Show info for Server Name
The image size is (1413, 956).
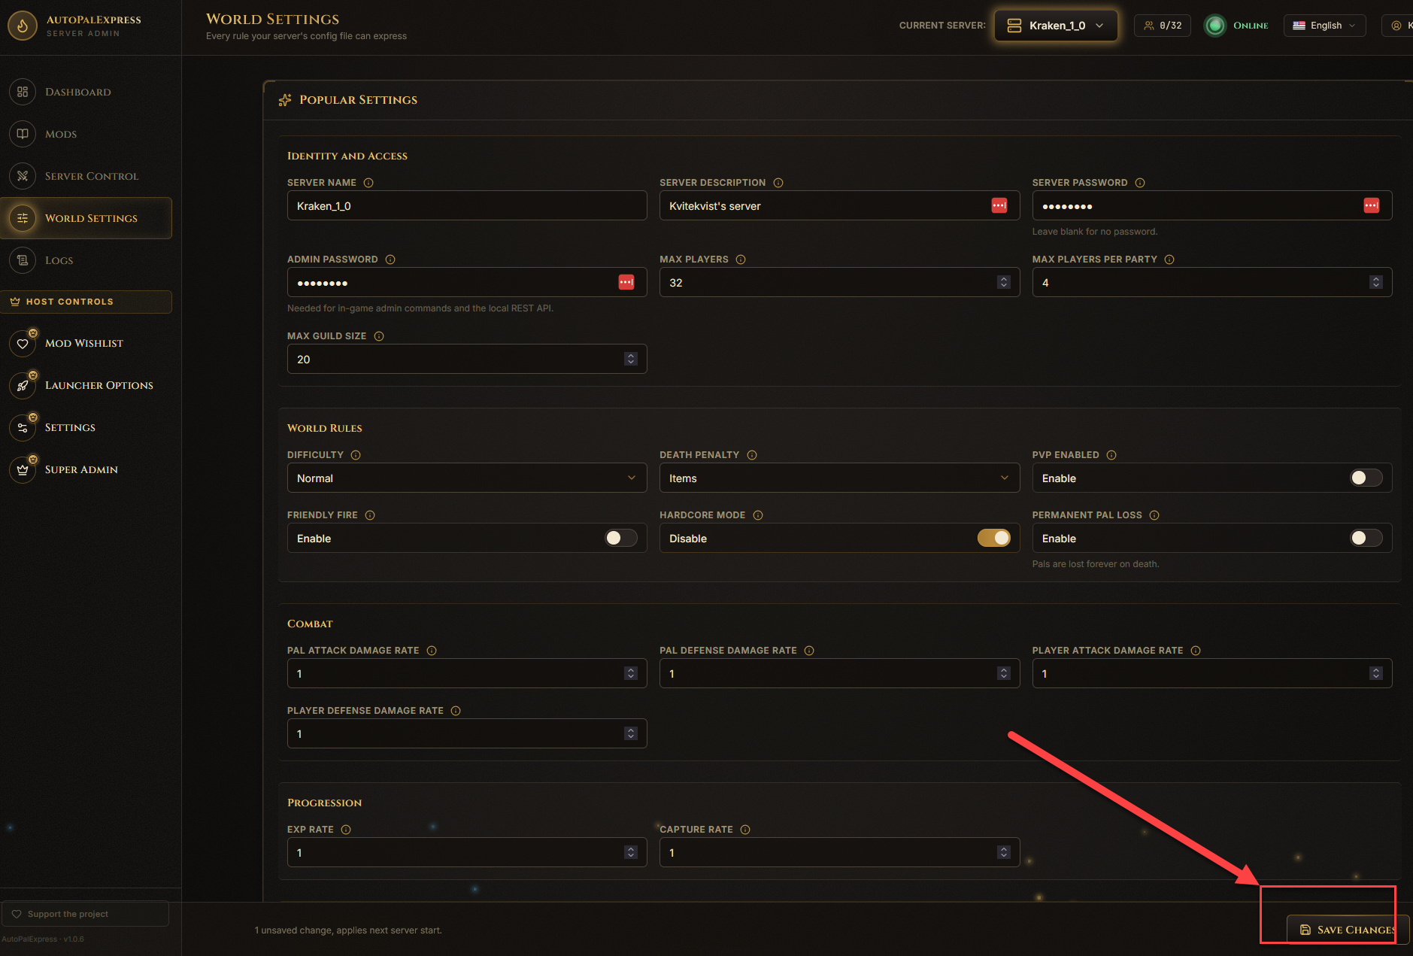[x=368, y=183]
